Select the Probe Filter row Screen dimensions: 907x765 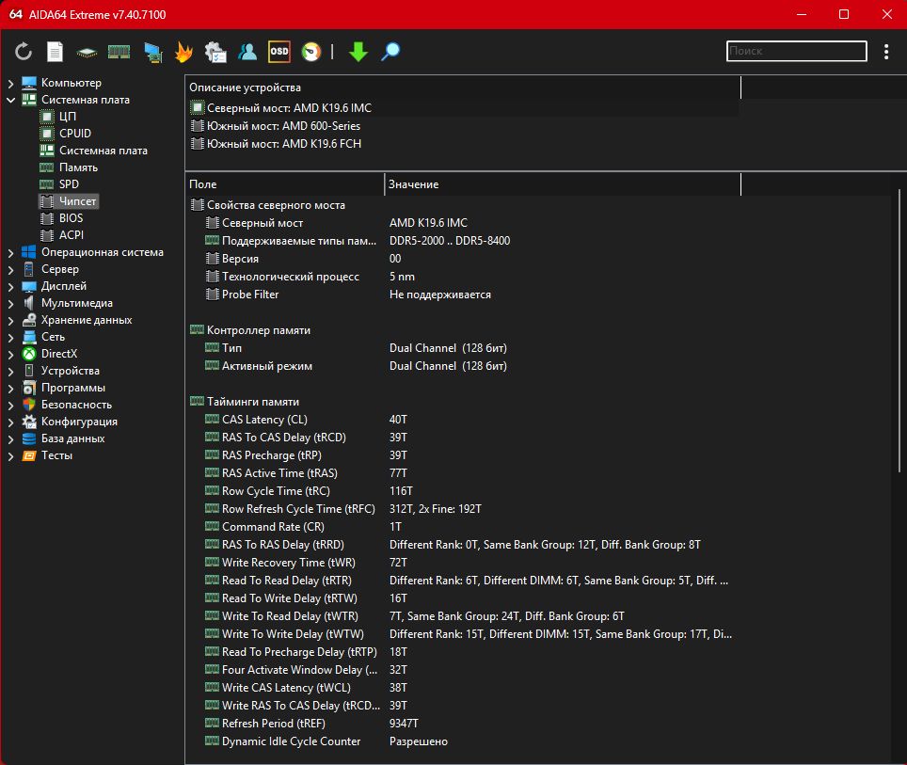tap(463, 294)
